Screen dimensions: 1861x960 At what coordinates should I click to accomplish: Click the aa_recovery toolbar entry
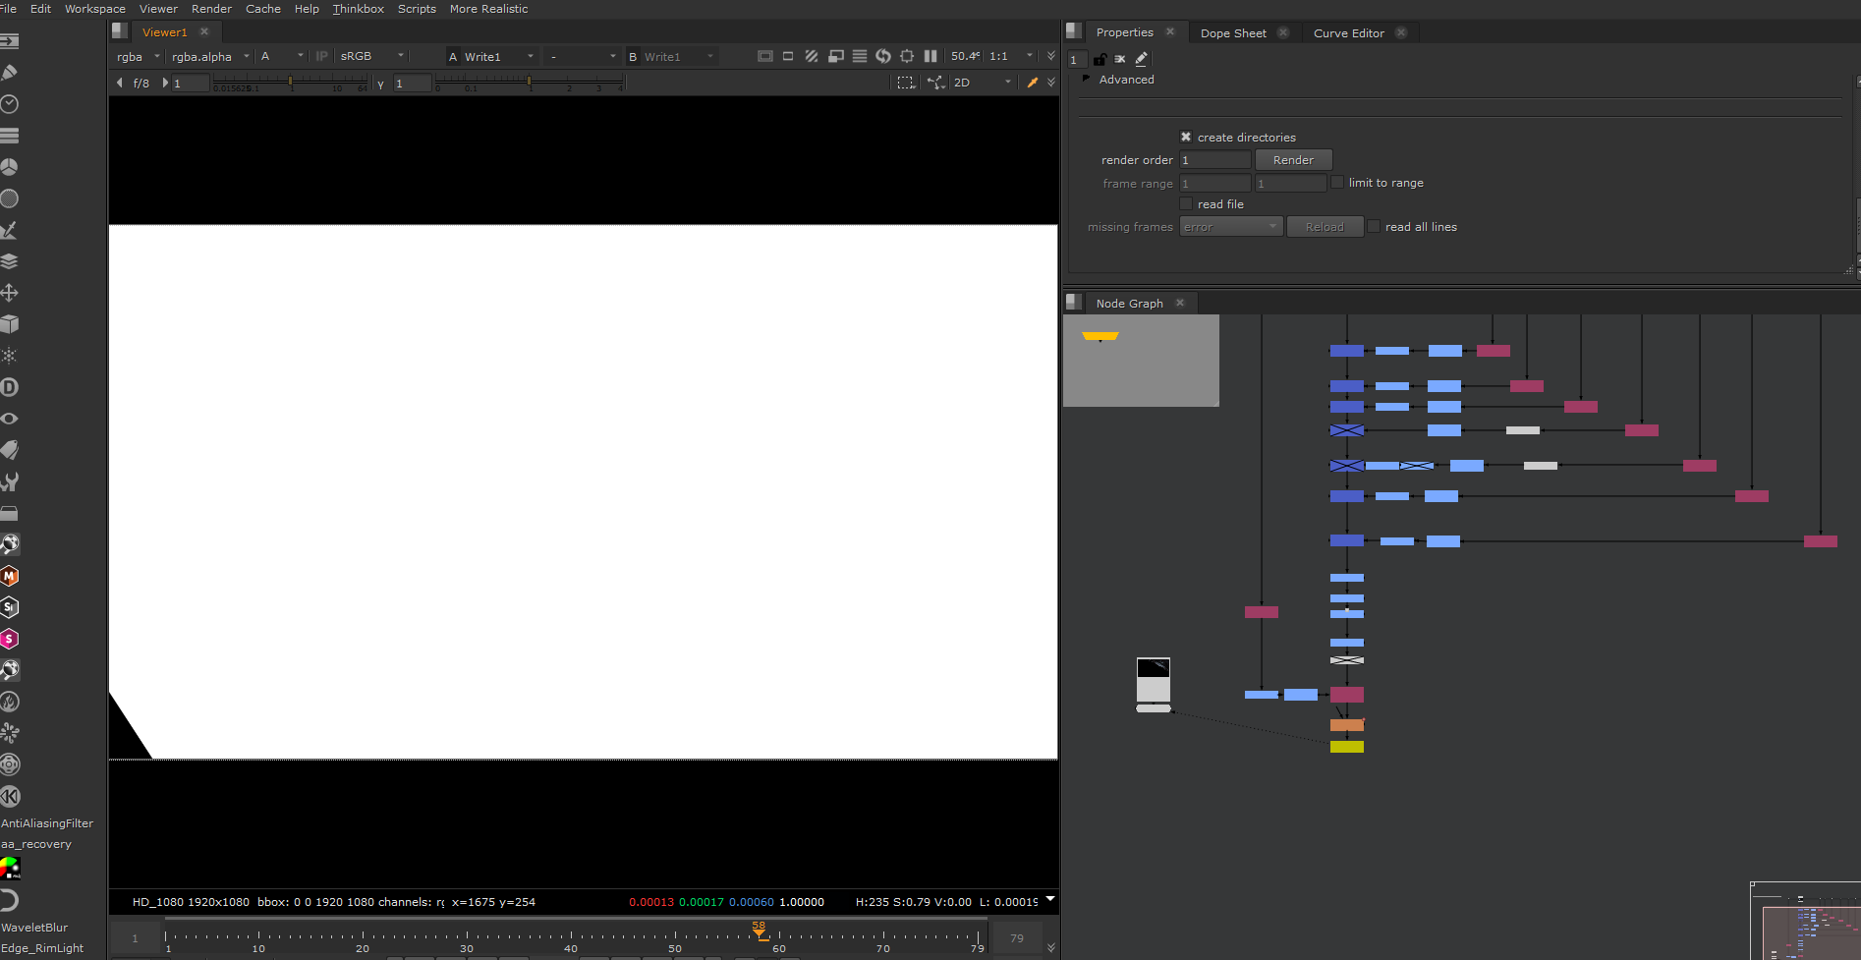(x=36, y=844)
